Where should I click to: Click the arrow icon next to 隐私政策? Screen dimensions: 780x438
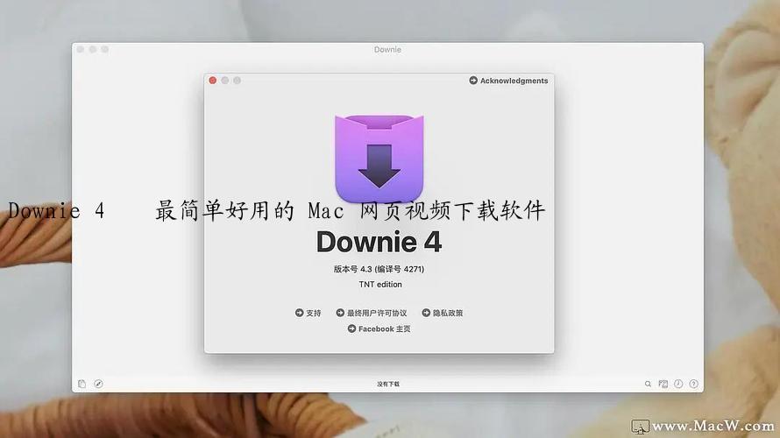point(426,313)
